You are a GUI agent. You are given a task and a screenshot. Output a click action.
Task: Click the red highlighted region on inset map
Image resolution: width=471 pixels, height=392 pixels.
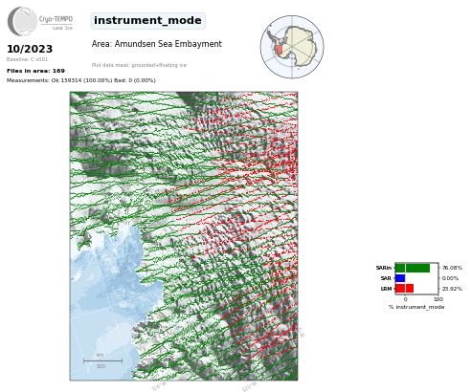click(279, 51)
